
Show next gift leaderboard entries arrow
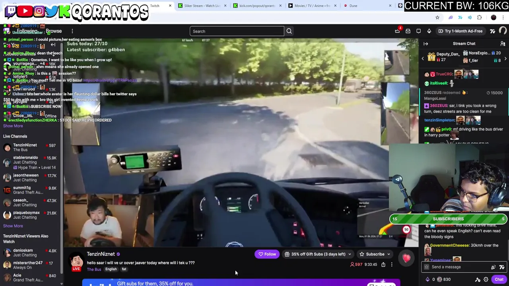point(505,59)
